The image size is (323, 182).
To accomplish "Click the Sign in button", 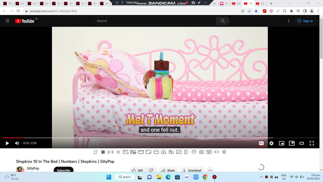I will (305, 21).
